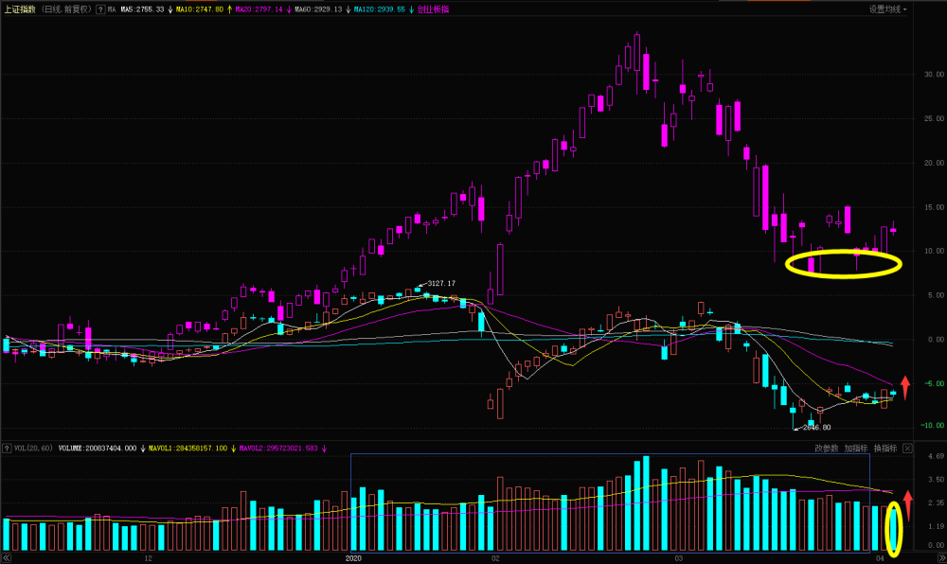The width and height of the screenshot is (947, 564).
Task: Click the MA20:2797.14 readout
Action: [259, 9]
